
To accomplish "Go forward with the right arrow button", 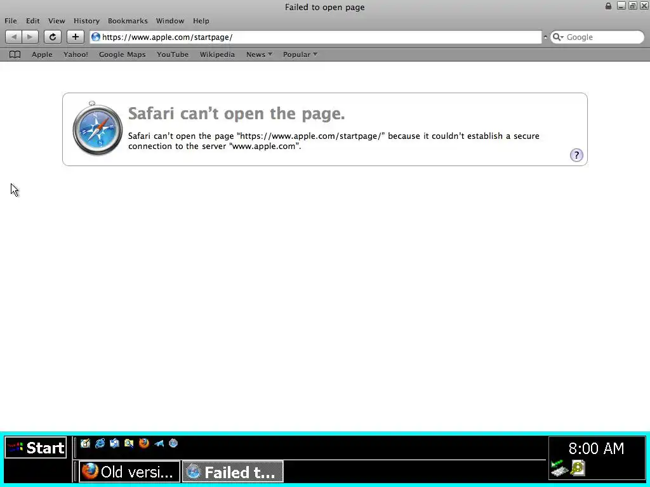I will [x=30, y=37].
